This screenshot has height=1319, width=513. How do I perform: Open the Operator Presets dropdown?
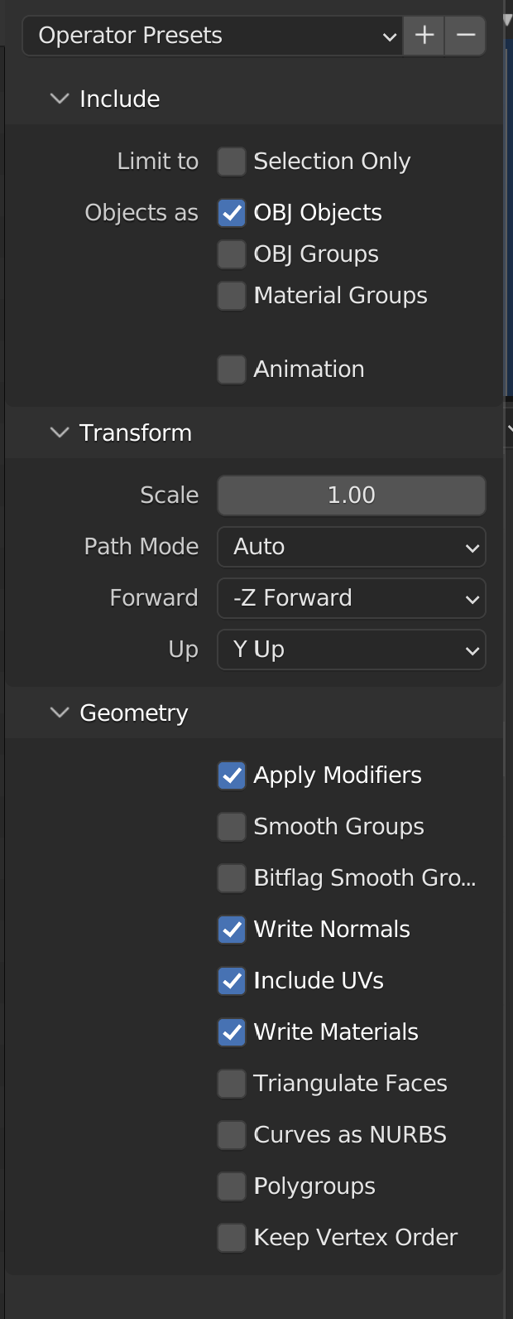click(x=213, y=36)
